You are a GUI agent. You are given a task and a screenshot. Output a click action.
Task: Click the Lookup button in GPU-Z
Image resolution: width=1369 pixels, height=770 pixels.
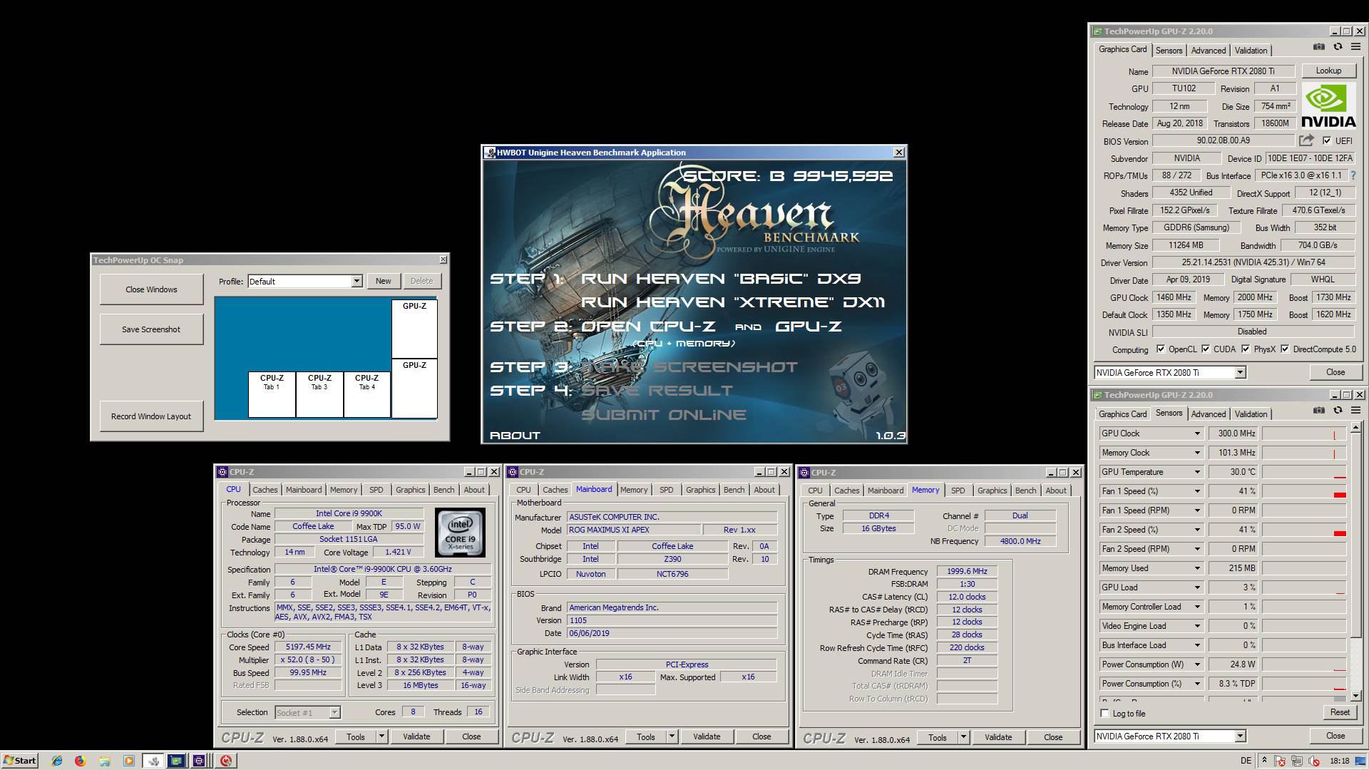pyautogui.click(x=1328, y=71)
